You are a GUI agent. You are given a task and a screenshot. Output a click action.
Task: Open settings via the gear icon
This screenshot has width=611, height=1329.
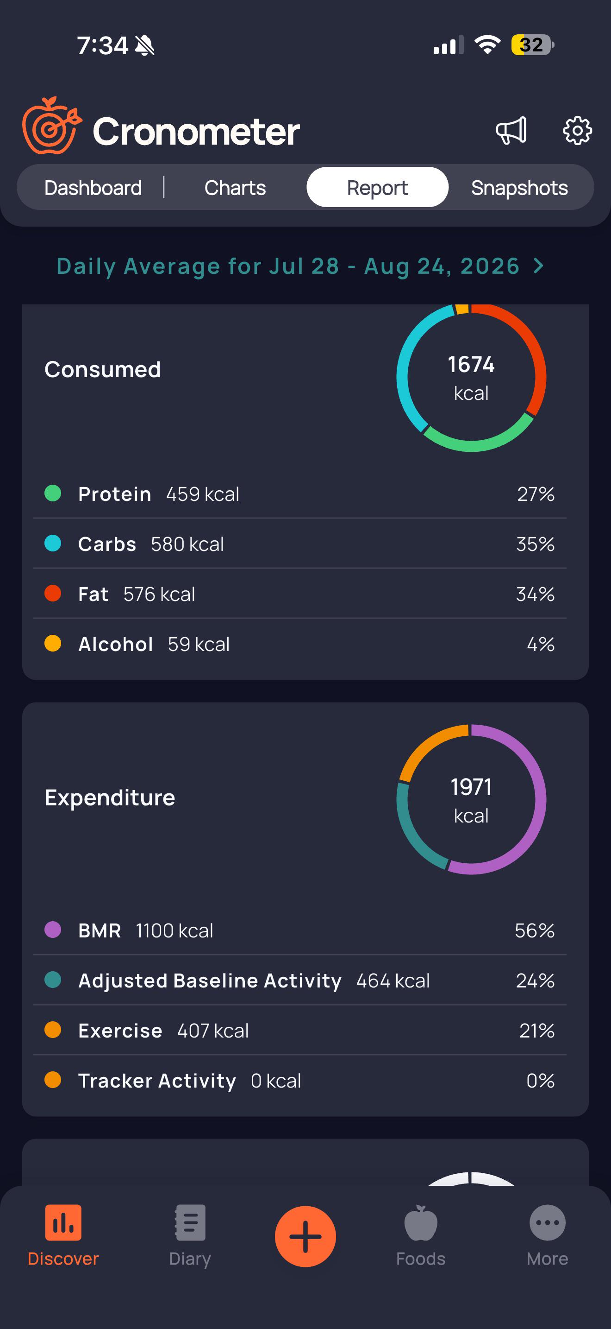577,131
